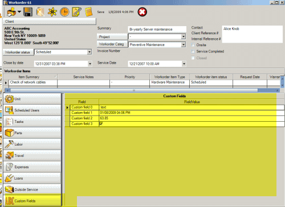Click the Field column header
Image resolution: width=285 pixels, height=207 pixels.
82,102
